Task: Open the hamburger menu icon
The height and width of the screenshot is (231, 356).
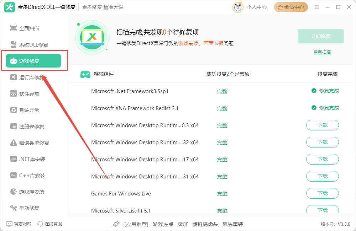Action: (x=317, y=7)
